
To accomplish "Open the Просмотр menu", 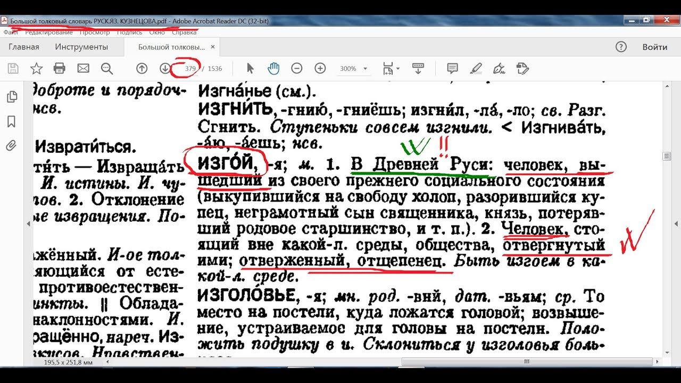I will (x=95, y=32).
